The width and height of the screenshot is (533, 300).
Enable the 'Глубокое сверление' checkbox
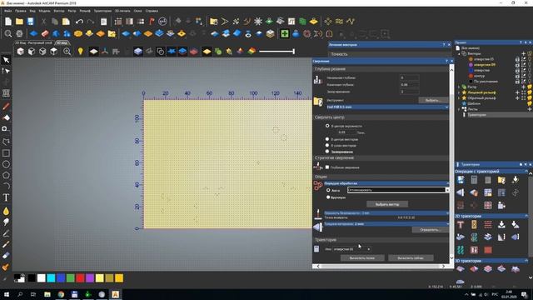click(x=327, y=167)
